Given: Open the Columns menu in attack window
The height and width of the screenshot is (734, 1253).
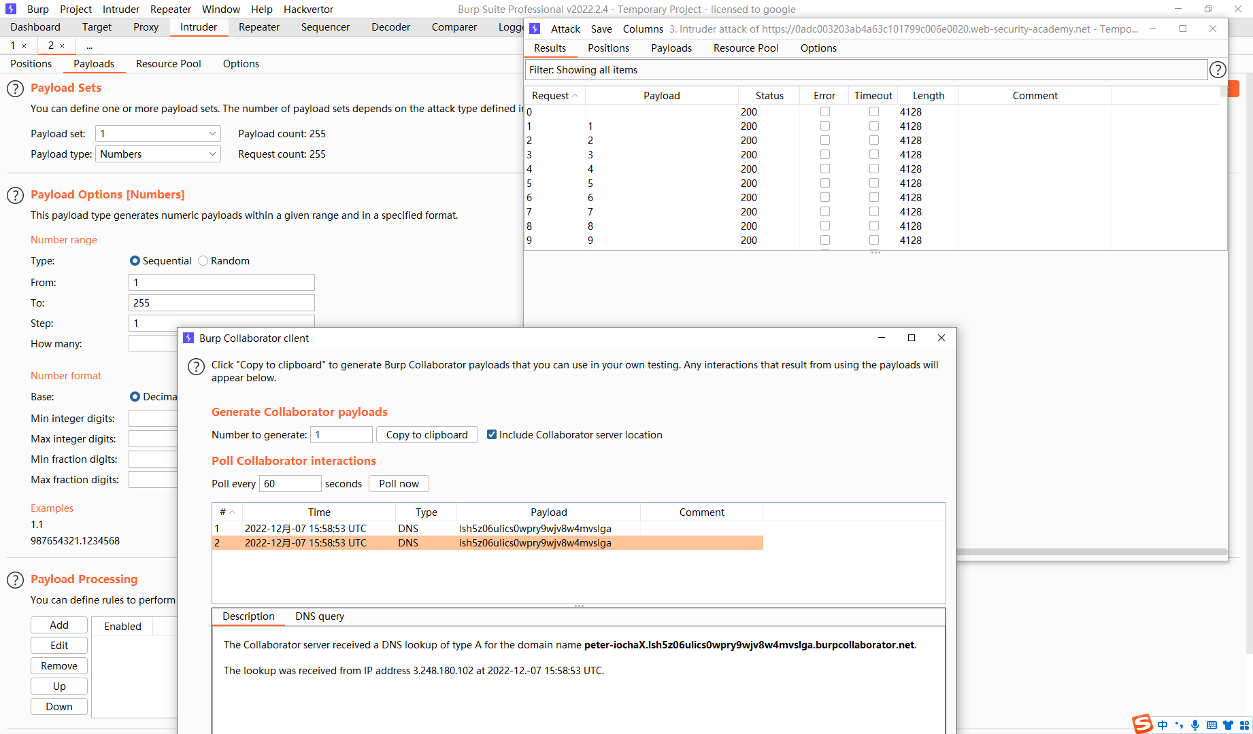Looking at the screenshot, I should (643, 29).
